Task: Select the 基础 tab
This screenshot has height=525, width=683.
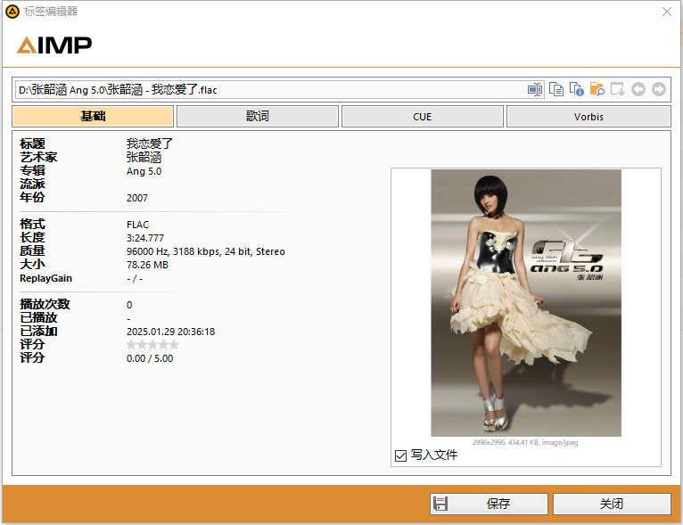Action: (x=93, y=116)
